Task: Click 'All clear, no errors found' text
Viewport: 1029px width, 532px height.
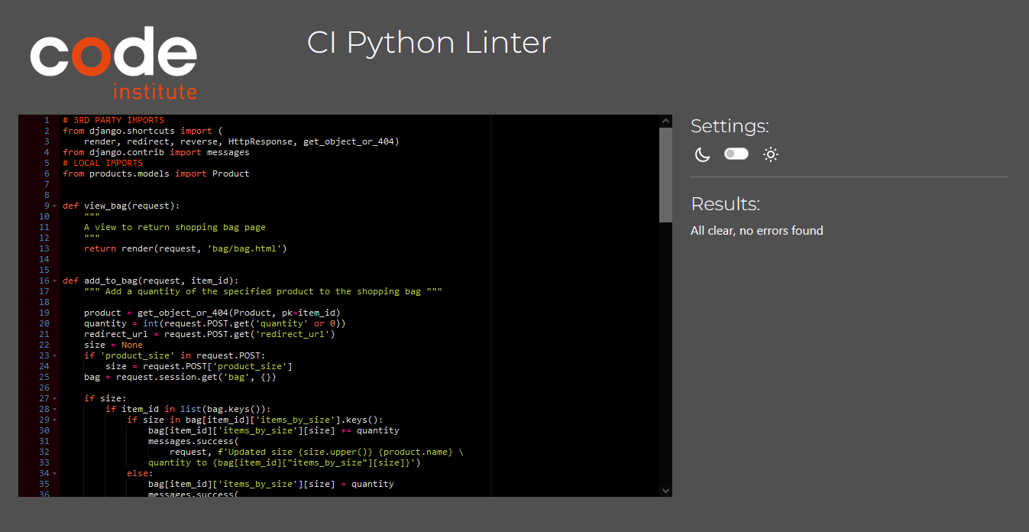Action: coord(757,230)
